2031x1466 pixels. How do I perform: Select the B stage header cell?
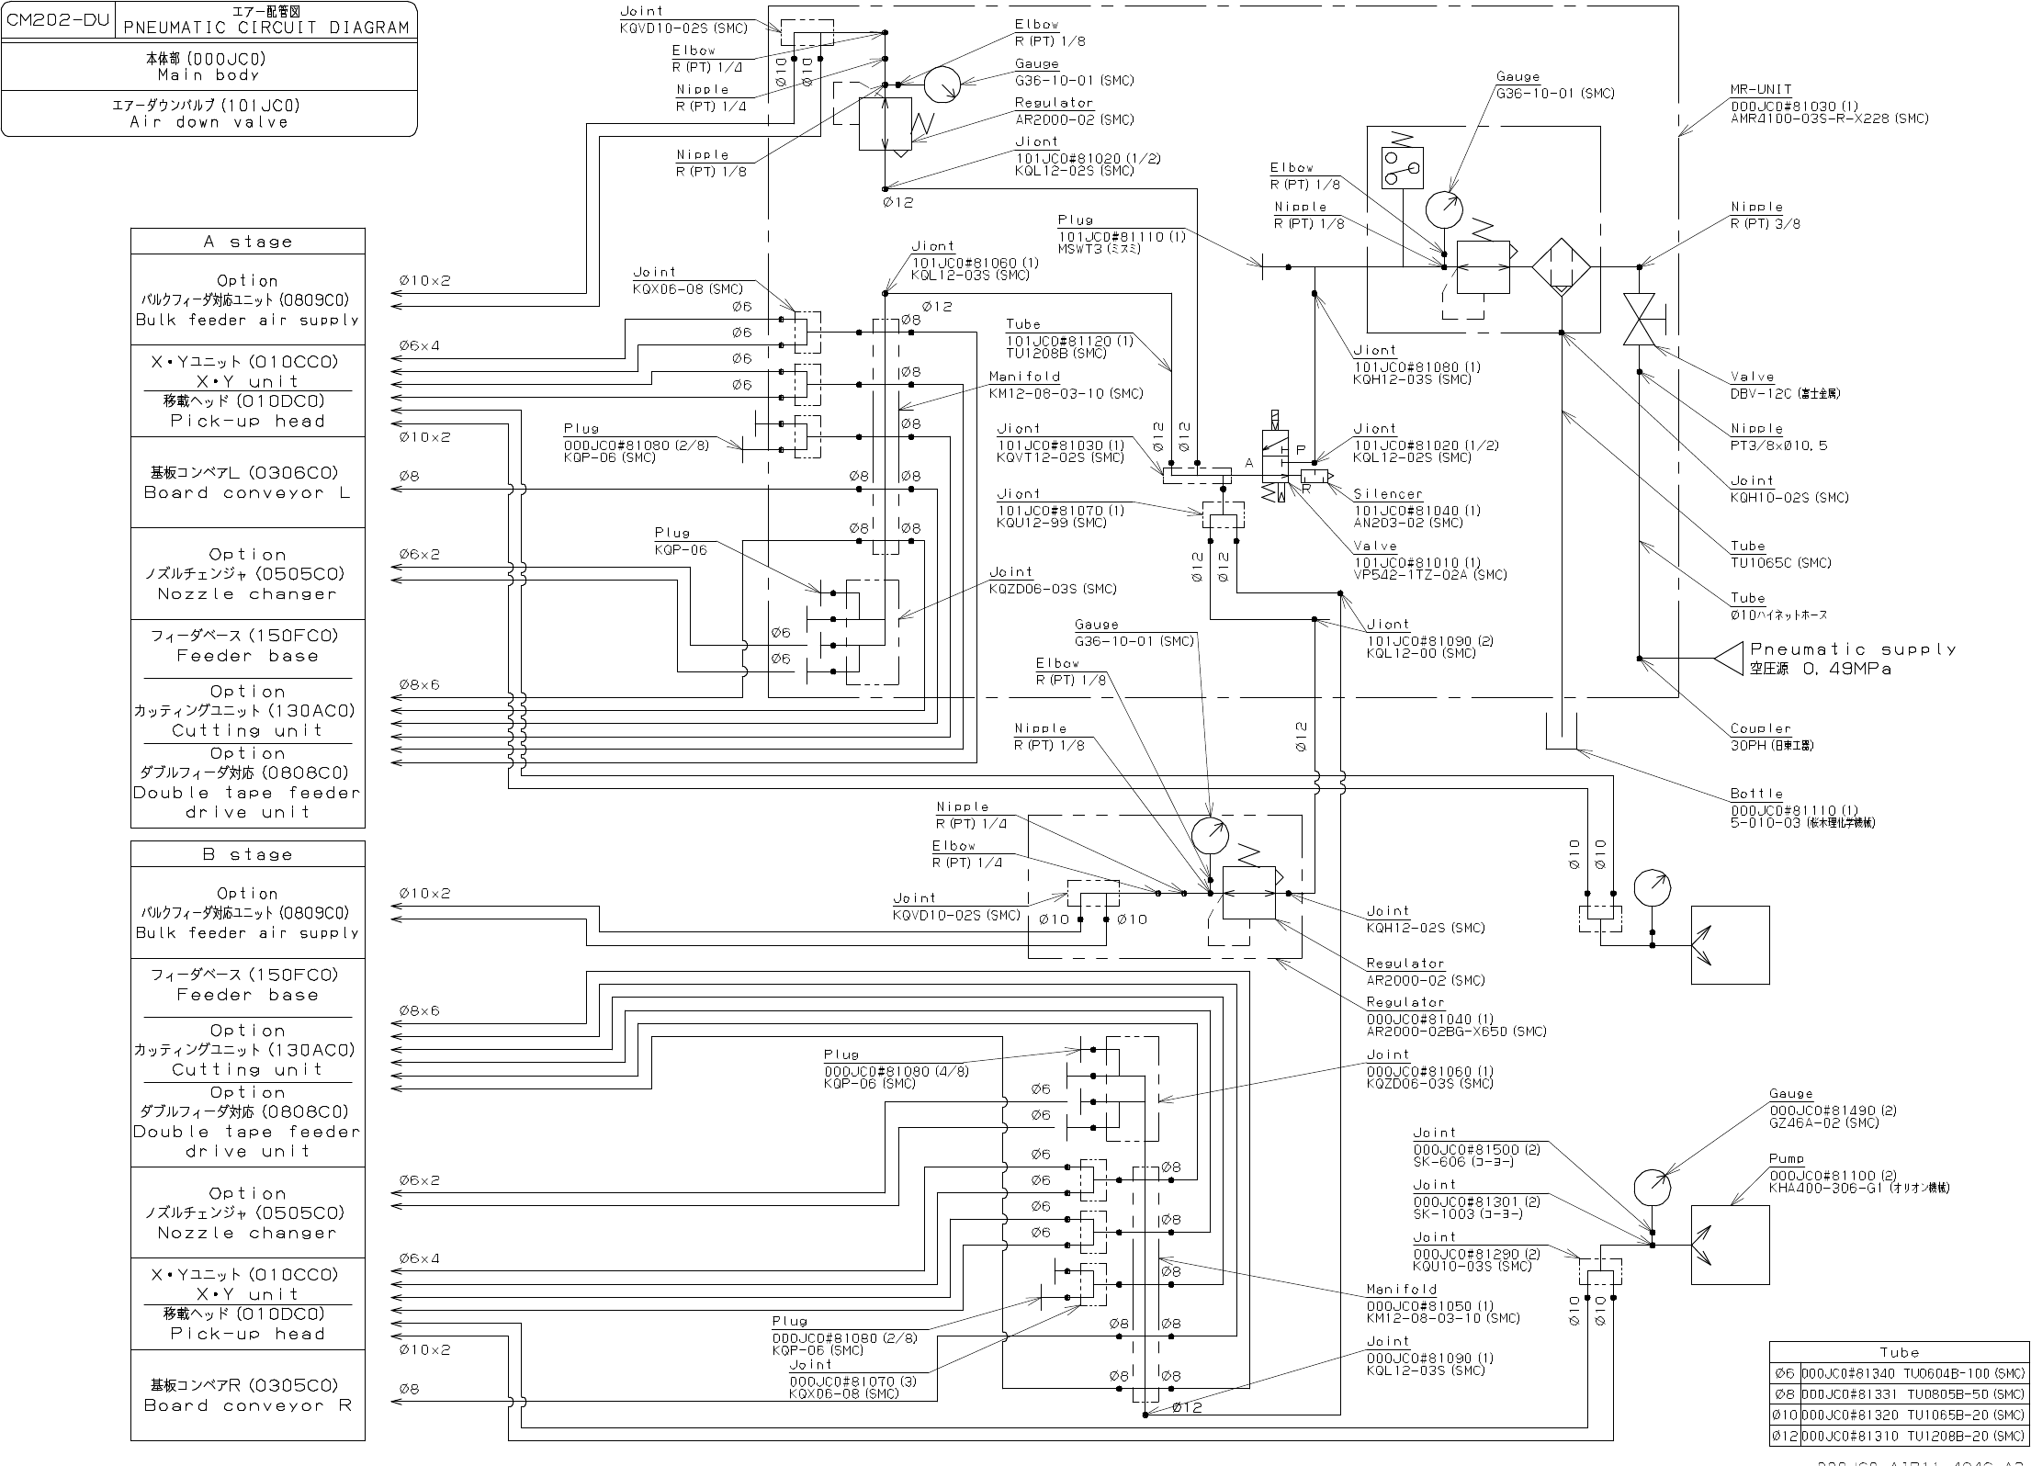(x=248, y=854)
